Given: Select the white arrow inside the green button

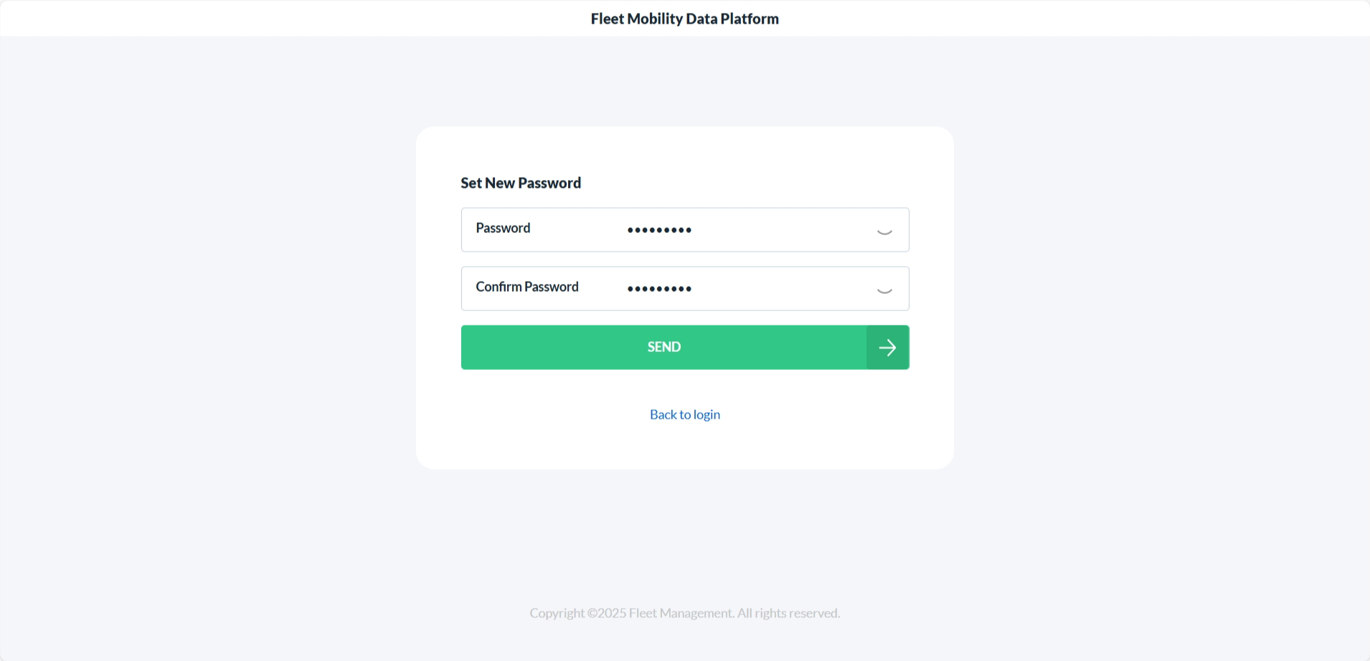Looking at the screenshot, I should coord(887,347).
